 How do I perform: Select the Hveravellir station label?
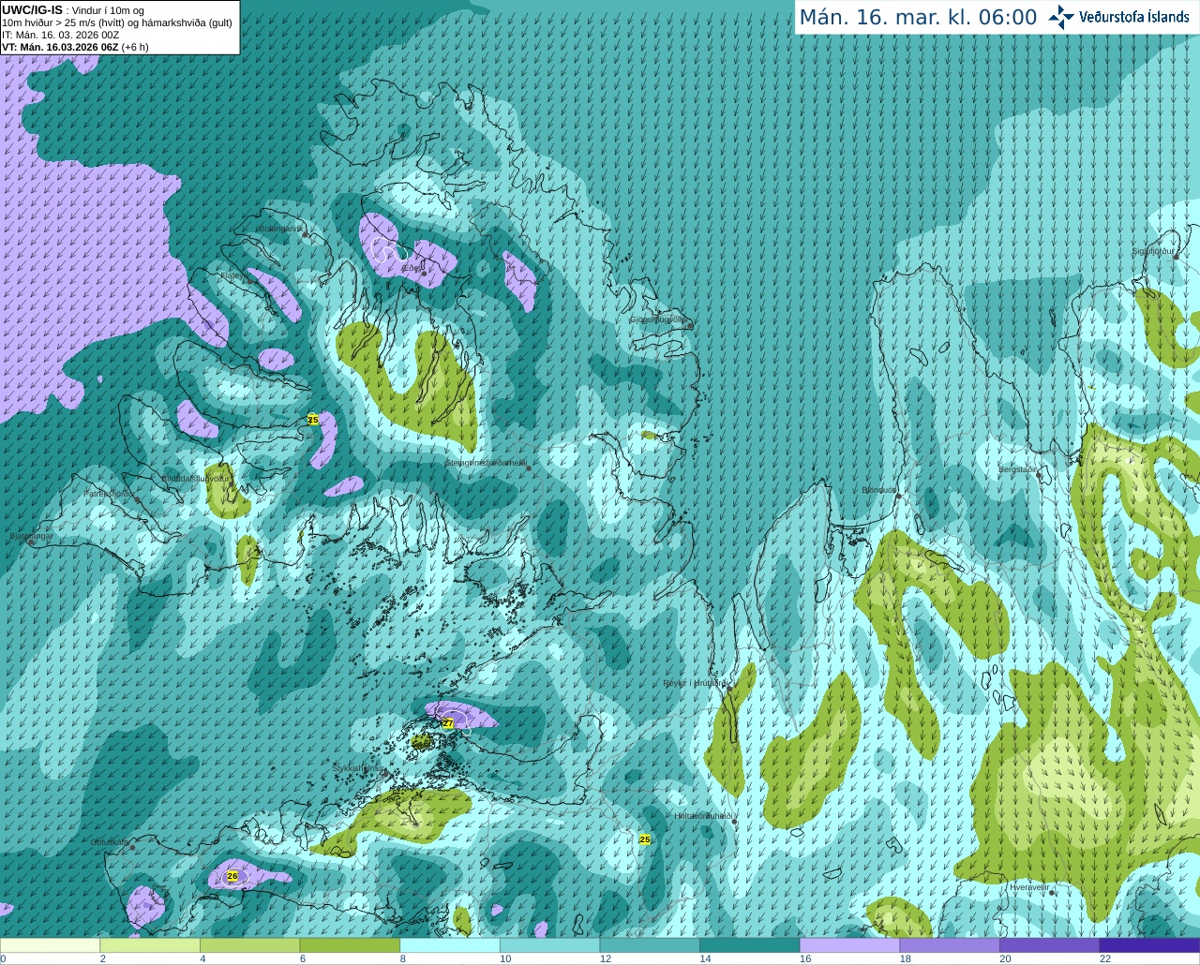1029,887
